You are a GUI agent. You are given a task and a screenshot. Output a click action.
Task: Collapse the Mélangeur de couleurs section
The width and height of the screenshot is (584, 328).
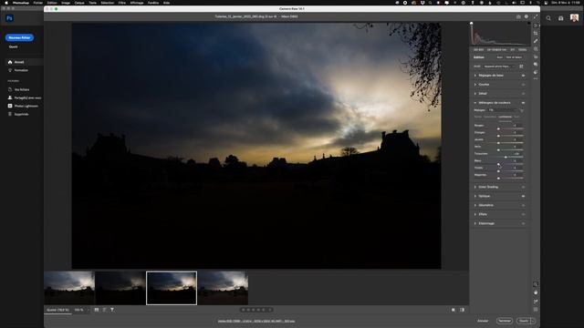point(475,103)
